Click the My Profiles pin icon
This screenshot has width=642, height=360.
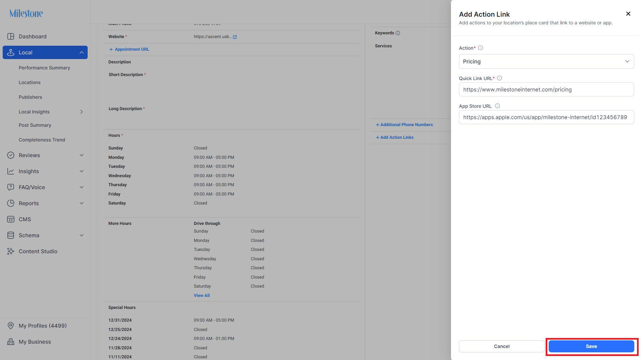point(11,326)
